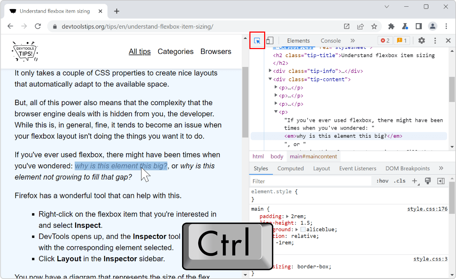Bookmark this page with the star

click(x=374, y=26)
